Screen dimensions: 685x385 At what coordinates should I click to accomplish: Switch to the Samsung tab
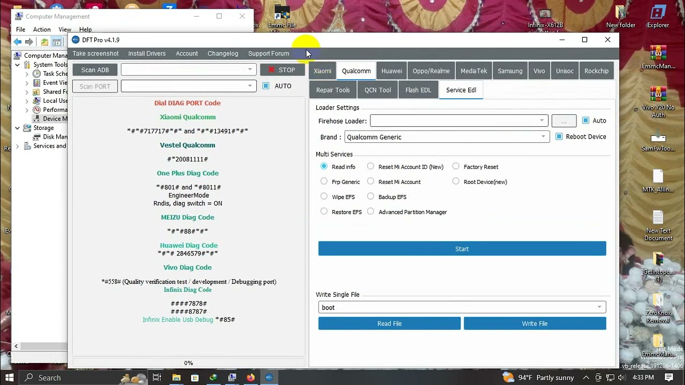pos(510,71)
